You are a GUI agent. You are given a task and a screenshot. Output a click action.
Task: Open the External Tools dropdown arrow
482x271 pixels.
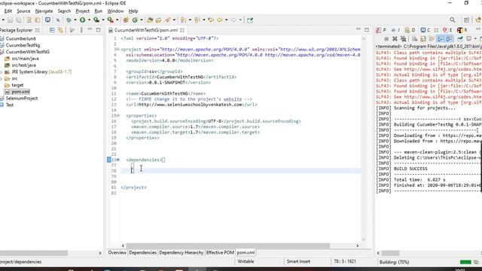pyautogui.click(x=117, y=20)
